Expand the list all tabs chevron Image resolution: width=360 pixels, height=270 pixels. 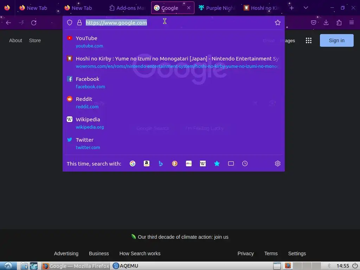[x=306, y=8]
